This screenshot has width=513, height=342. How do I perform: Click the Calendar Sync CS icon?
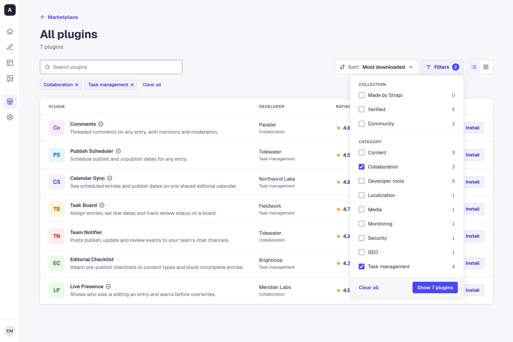click(57, 182)
